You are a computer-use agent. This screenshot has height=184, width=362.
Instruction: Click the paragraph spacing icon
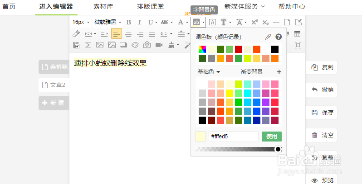(x=181, y=34)
